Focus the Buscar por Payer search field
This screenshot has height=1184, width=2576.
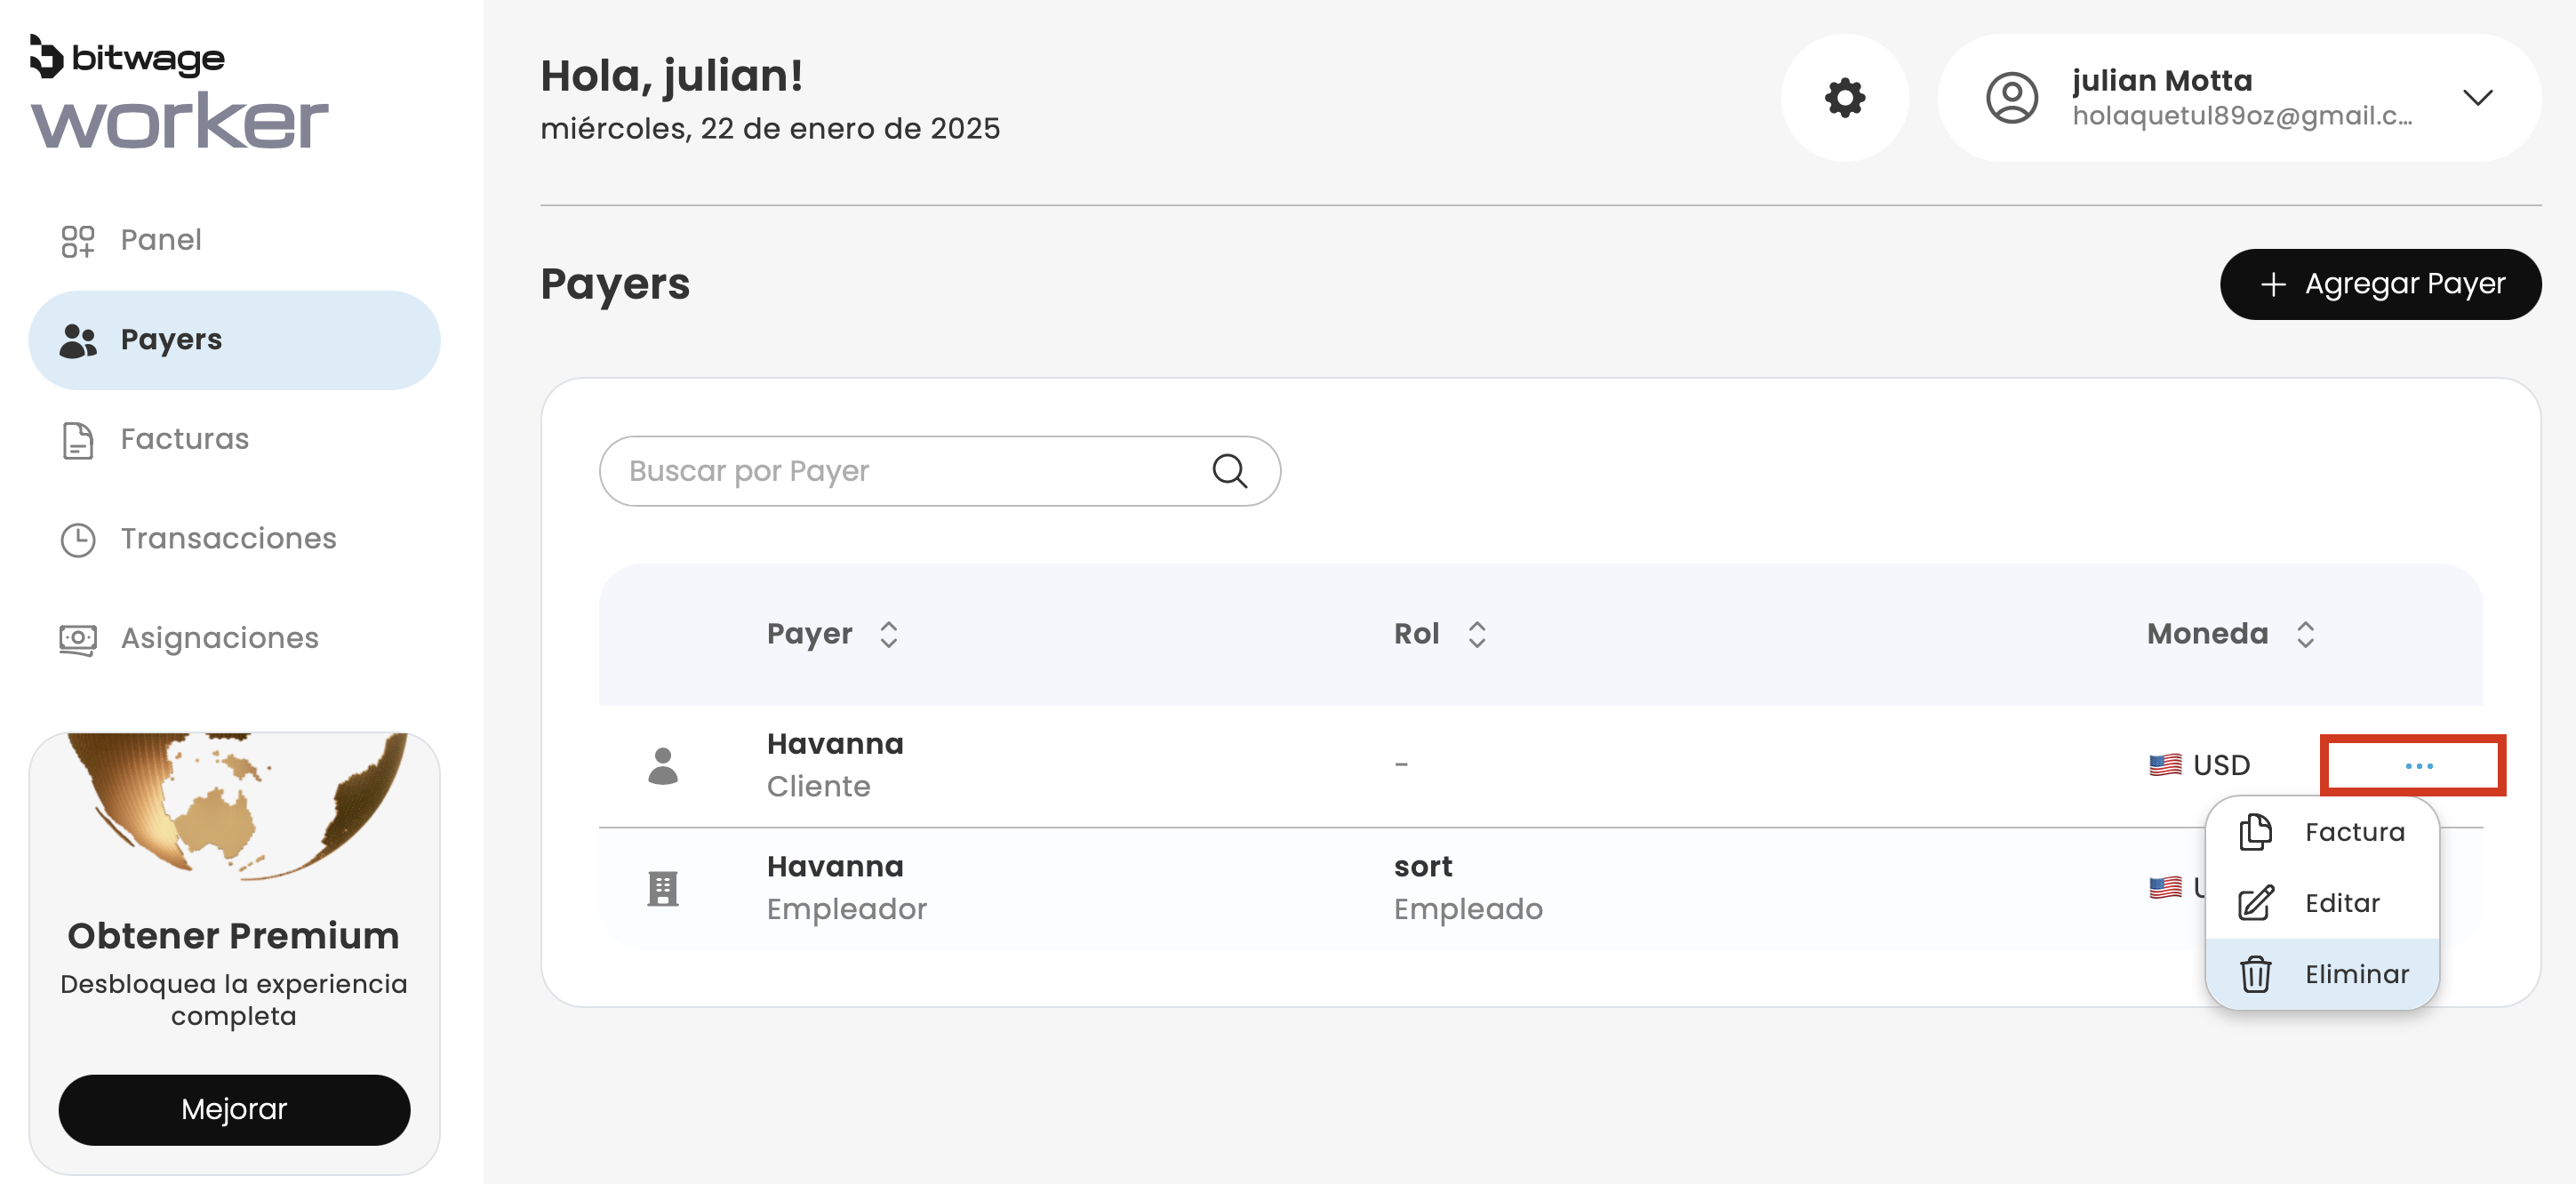(910, 471)
